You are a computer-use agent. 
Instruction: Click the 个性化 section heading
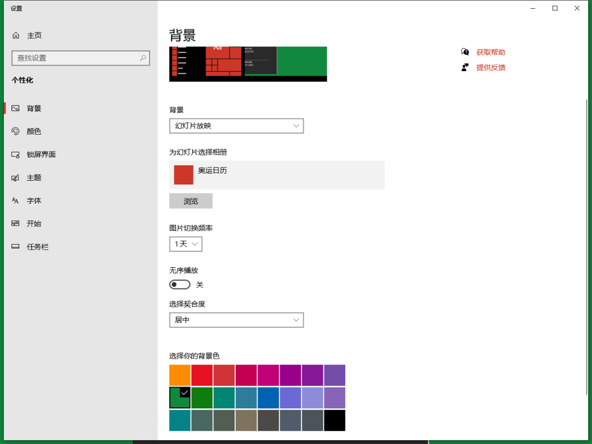(x=22, y=80)
